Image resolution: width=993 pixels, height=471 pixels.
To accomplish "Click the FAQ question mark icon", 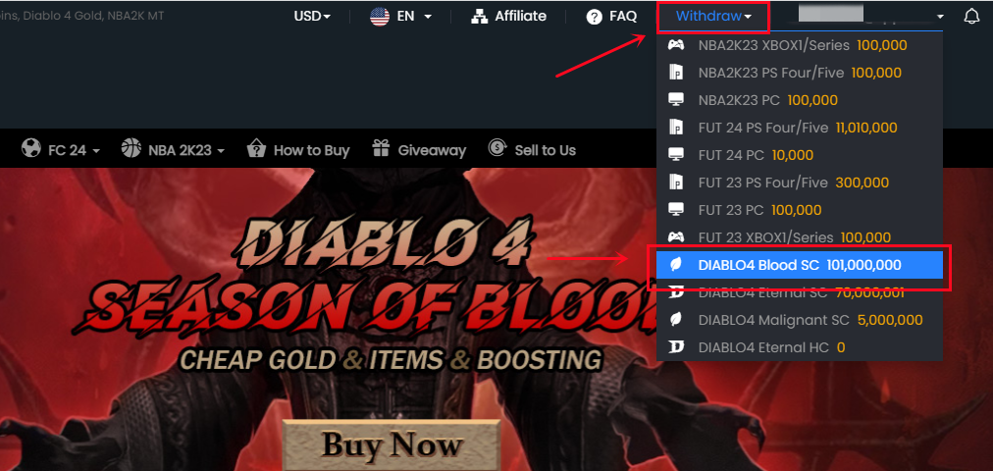I will tap(594, 17).
